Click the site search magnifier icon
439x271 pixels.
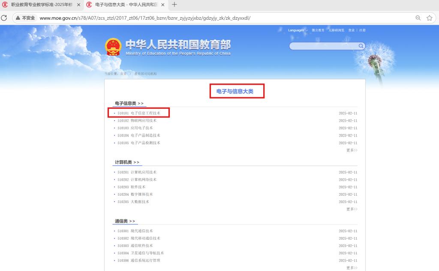361,46
